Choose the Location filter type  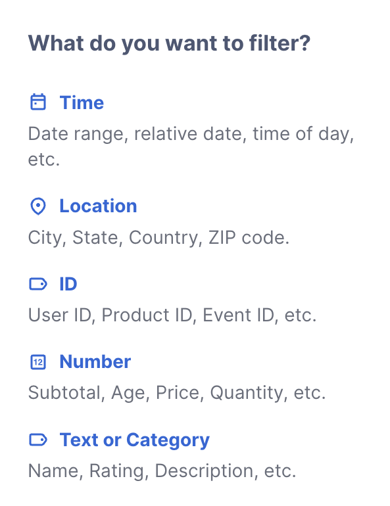click(98, 206)
